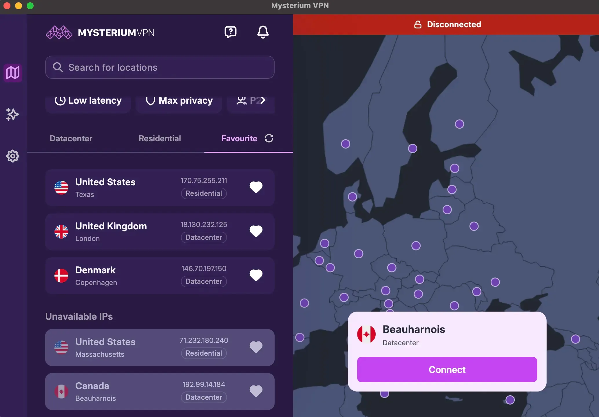The height and width of the screenshot is (417, 599).
Task: Unfavourite Canada Beauharnois server
Action: pyautogui.click(x=256, y=391)
